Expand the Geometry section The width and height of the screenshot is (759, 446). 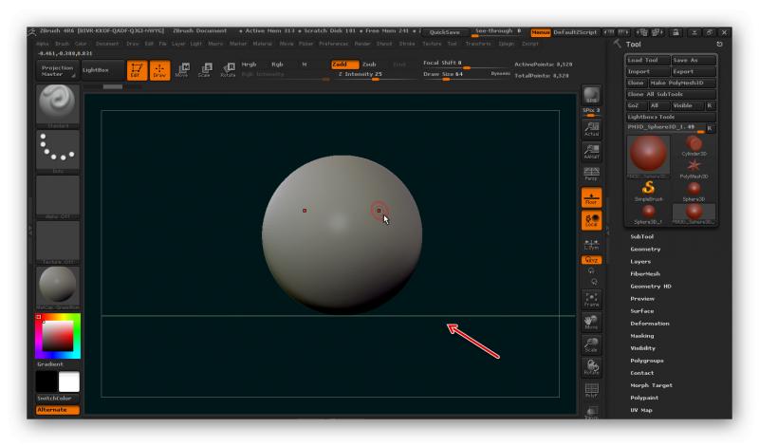pos(645,249)
